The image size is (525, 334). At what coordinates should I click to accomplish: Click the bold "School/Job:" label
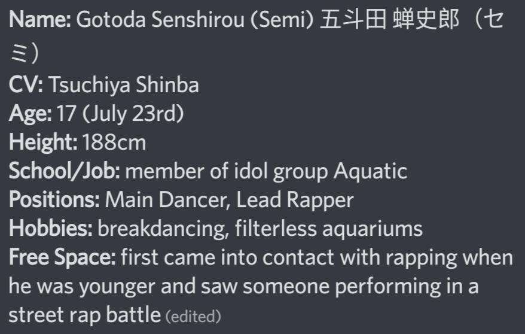click(x=65, y=171)
